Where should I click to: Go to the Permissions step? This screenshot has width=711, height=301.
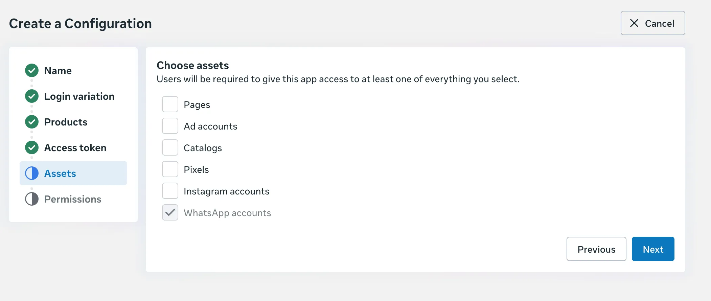point(73,199)
